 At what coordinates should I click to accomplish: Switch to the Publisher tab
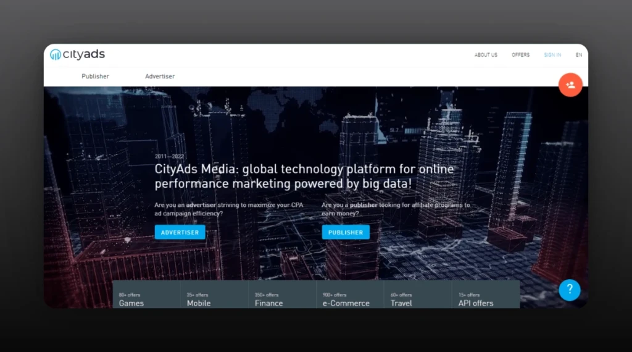[x=95, y=76]
